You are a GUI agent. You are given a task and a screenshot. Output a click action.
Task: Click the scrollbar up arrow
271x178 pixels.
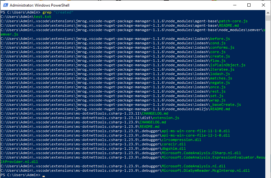coord(268,13)
